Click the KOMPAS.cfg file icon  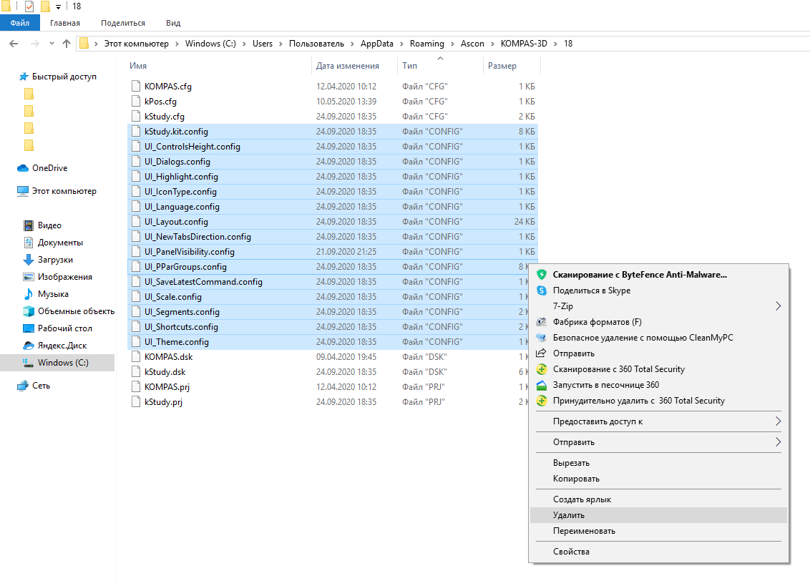pyautogui.click(x=136, y=87)
